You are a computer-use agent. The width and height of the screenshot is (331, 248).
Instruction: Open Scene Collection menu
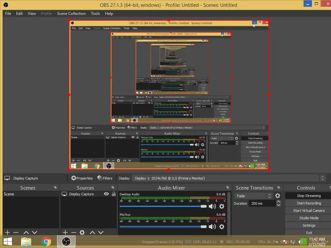pyautogui.click(x=71, y=14)
